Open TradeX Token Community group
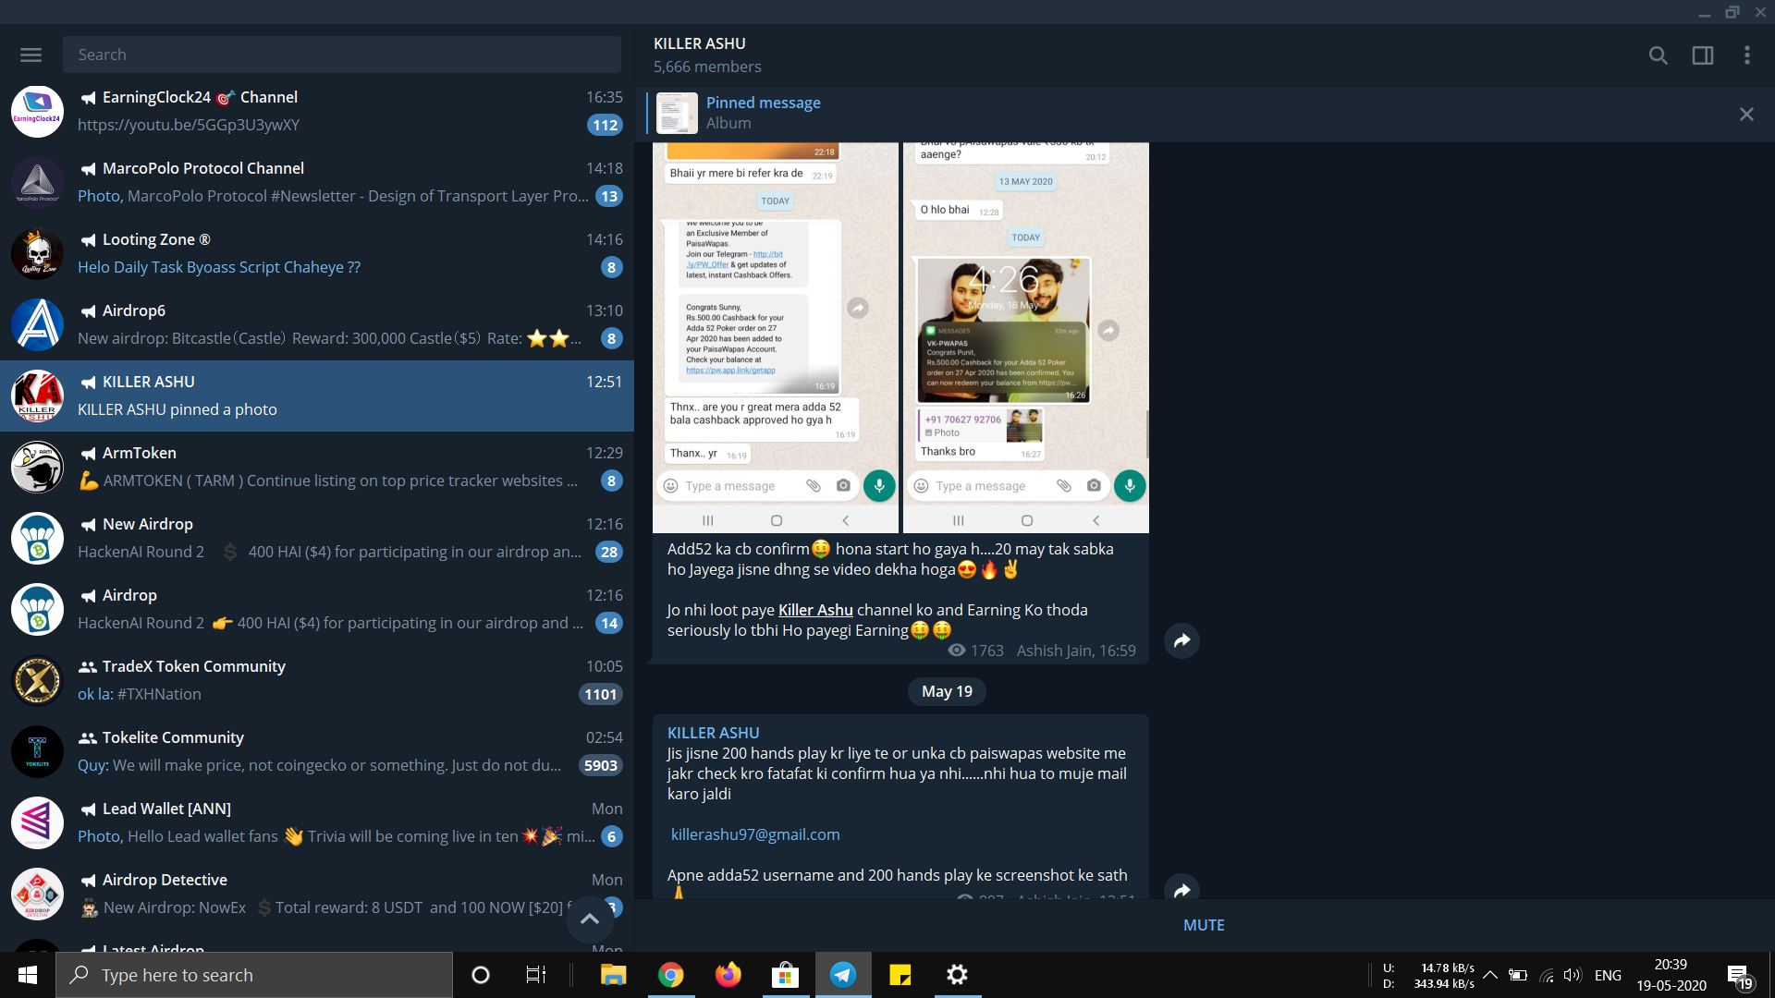1775x998 pixels. [x=317, y=680]
